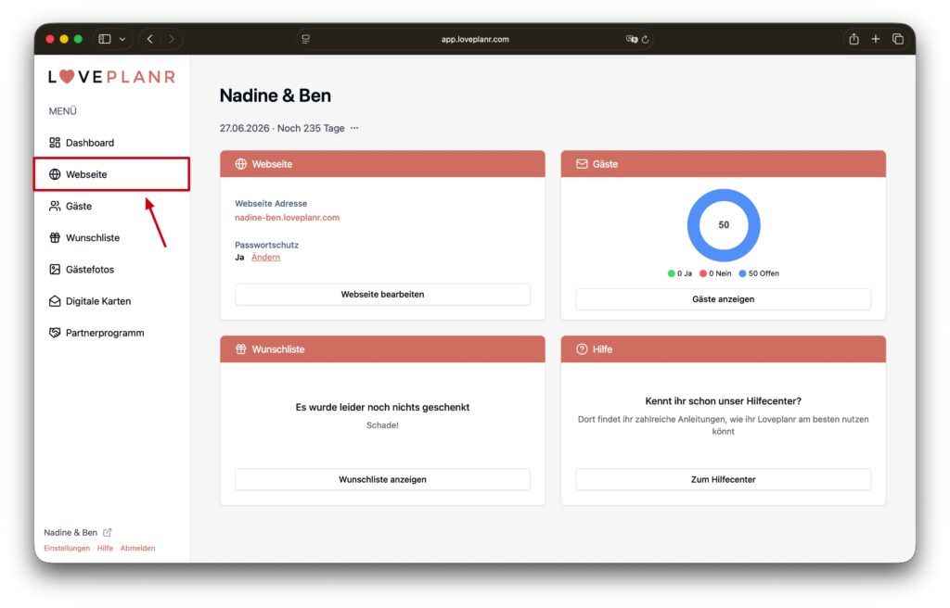
Task: Click the Webseite bearbeiten button
Action: tap(382, 295)
